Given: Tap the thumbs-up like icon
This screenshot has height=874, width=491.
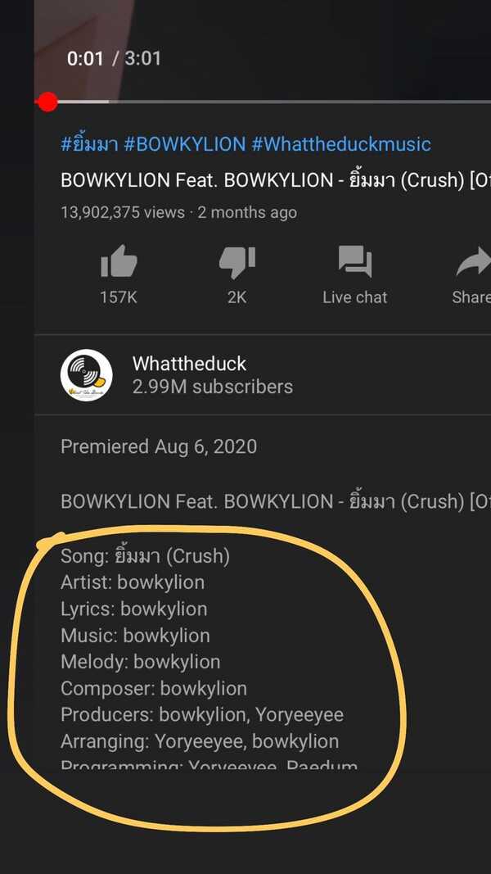Looking at the screenshot, I should tap(119, 263).
